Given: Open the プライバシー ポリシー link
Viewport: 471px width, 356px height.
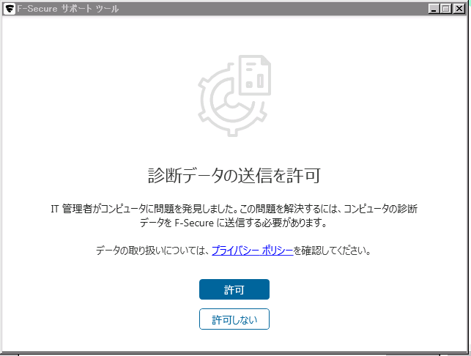Looking at the screenshot, I should pyautogui.click(x=252, y=251).
